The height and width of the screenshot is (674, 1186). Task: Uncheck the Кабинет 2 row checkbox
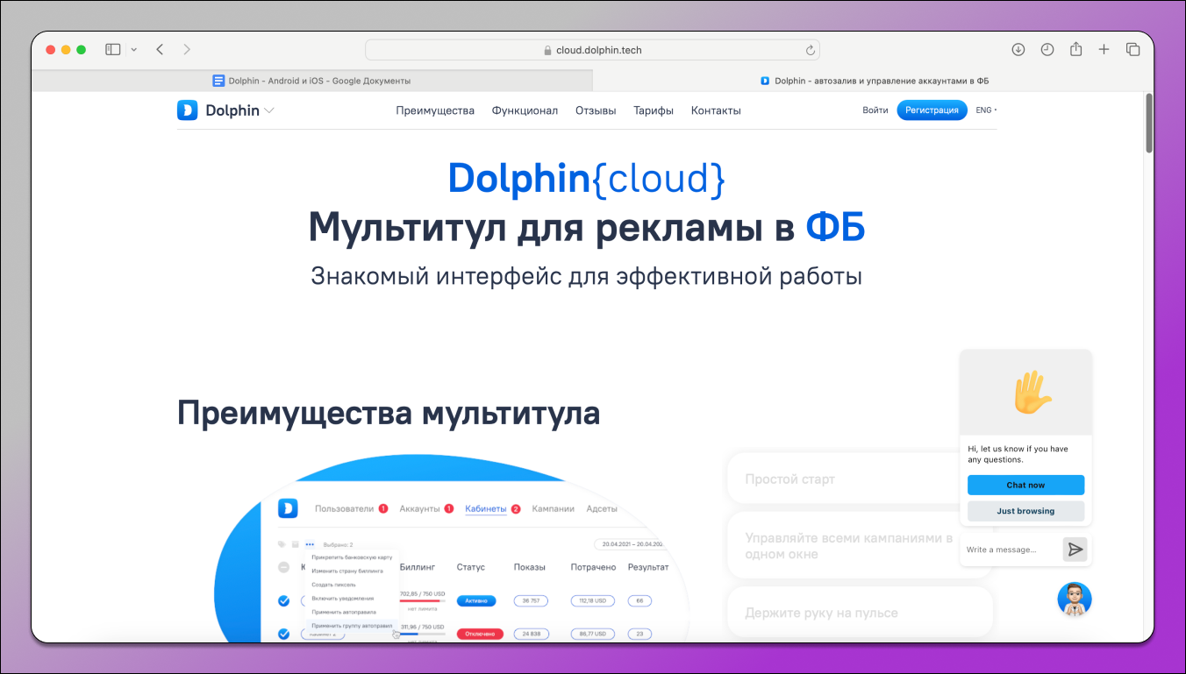point(282,633)
